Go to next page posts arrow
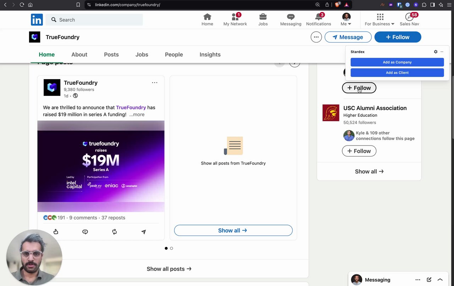 click(294, 63)
